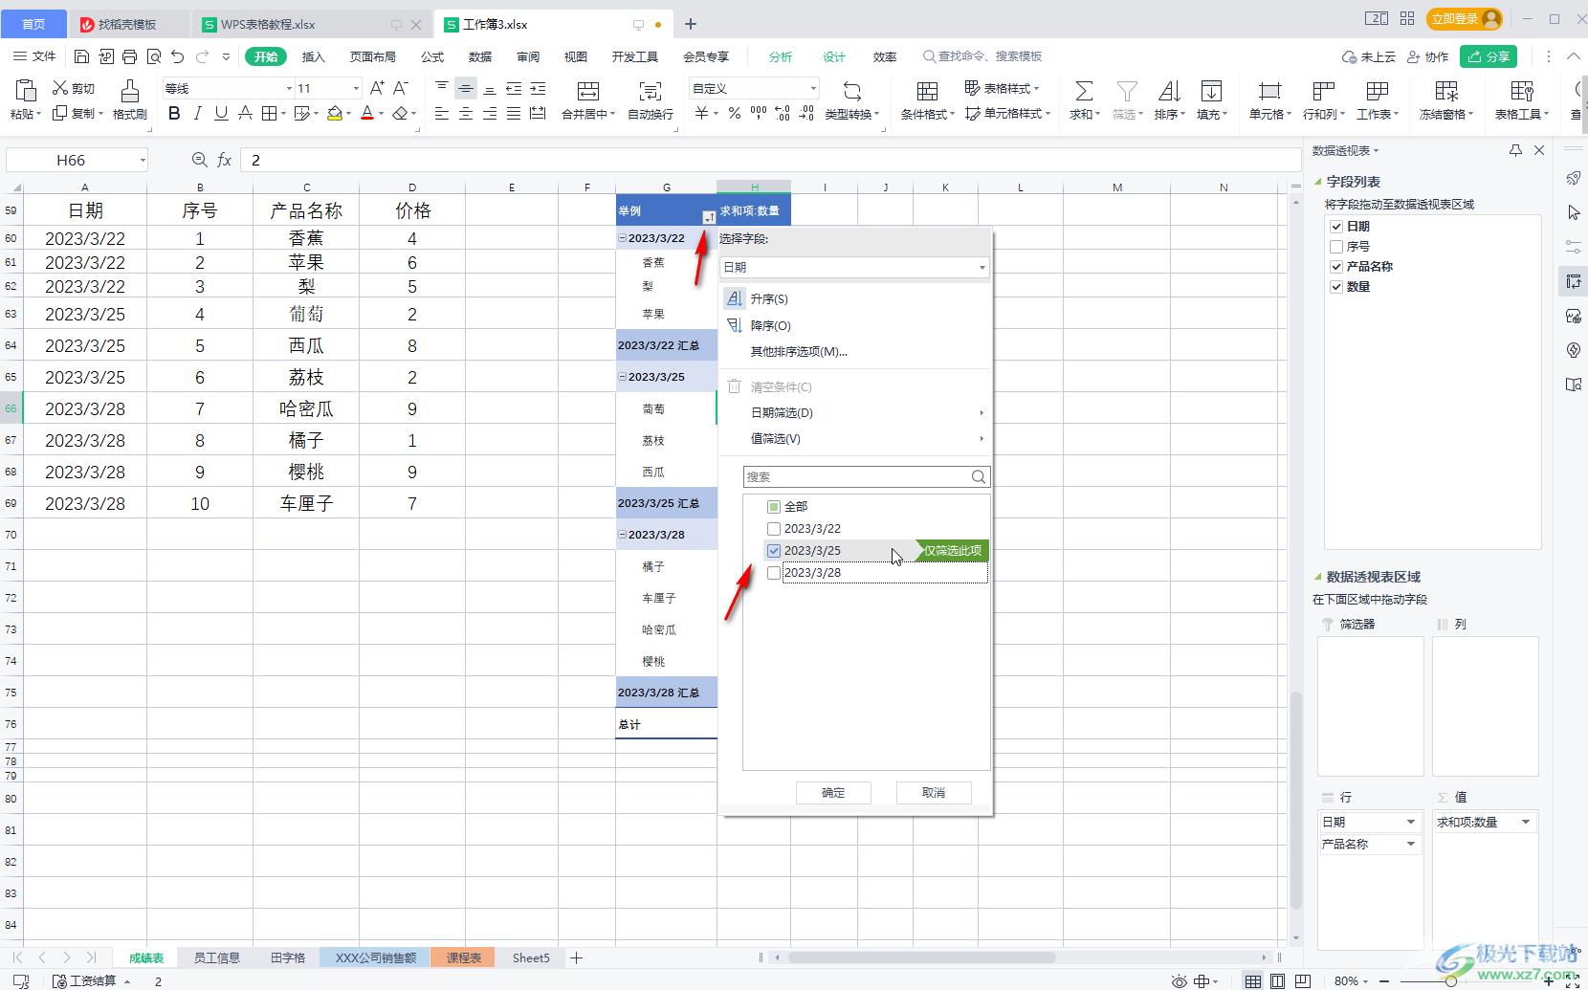Click the percent style icon
The image size is (1588, 990).
coord(734,114)
